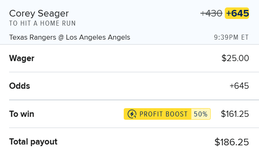This screenshot has width=259, height=154.
Task: Click the 9:39PM ET game time
Action: [x=231, y=38]
